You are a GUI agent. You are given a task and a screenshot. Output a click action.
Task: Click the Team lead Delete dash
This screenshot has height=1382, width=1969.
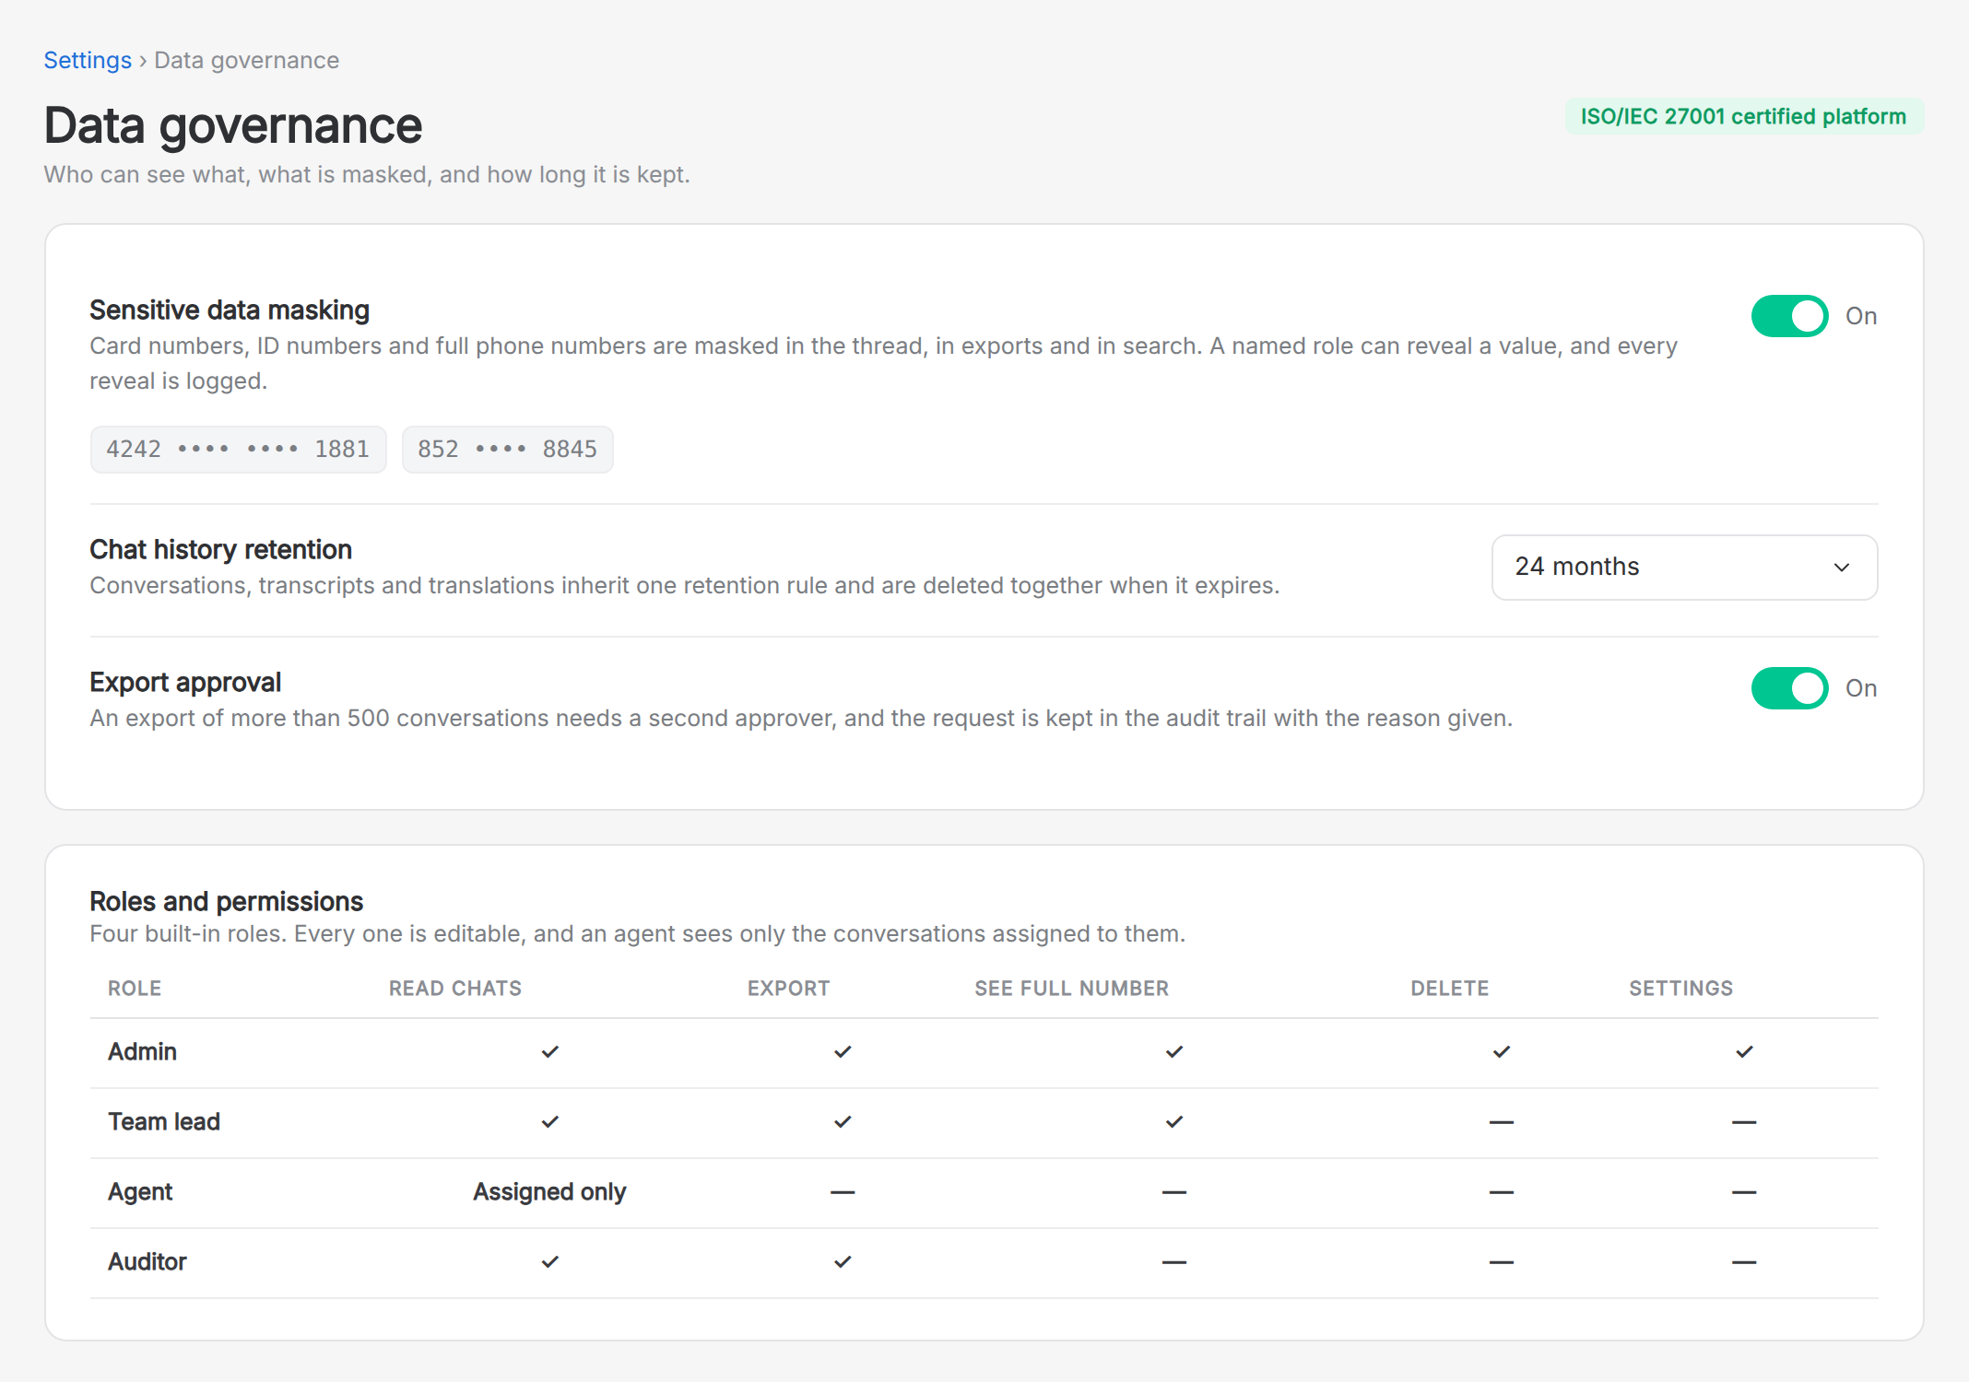(1501, 1122)
